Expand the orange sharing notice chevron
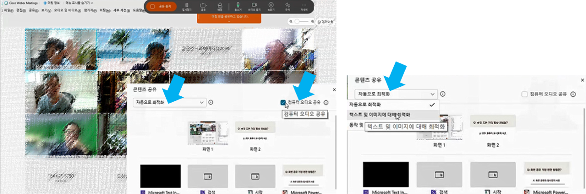 pyautogui.click(x=229, y=21)
